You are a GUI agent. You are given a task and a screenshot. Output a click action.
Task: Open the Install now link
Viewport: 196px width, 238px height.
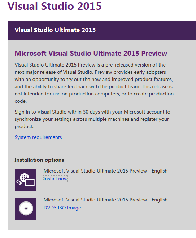[x=56, y=179]
